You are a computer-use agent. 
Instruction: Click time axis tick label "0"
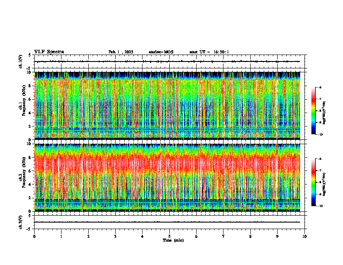pyautogui.click(x=34, y=236)
